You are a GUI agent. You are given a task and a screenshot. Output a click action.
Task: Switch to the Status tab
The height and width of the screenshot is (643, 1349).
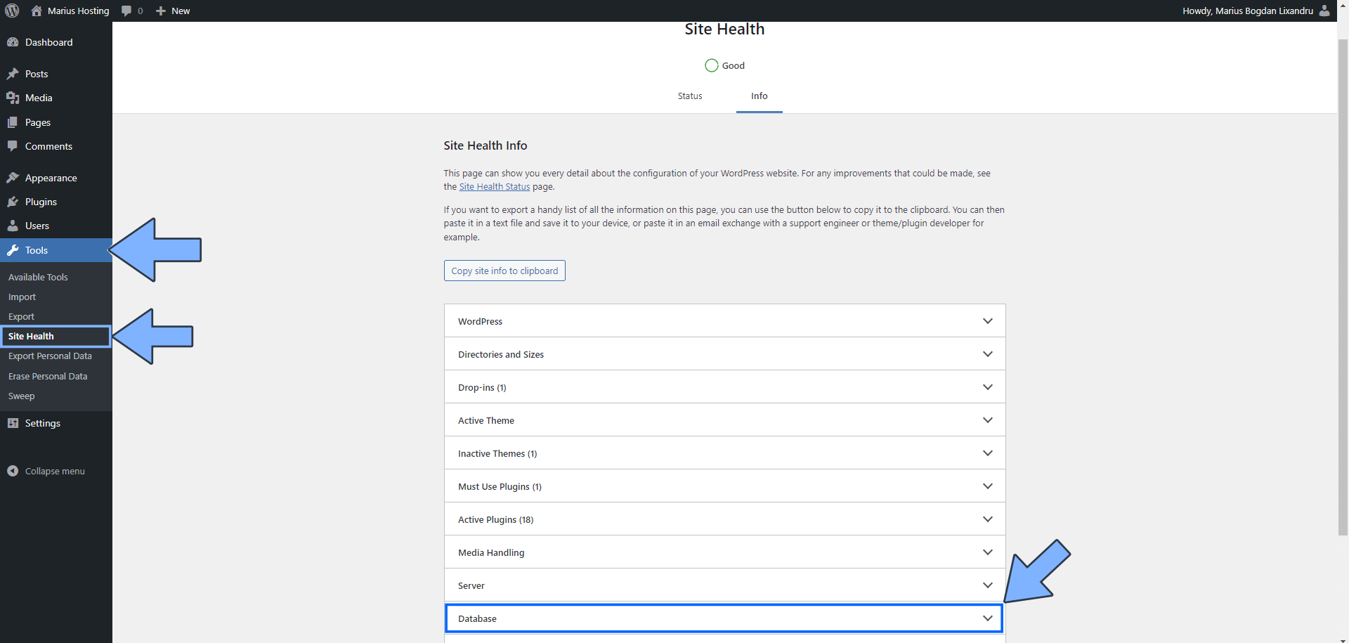(689, 96)
